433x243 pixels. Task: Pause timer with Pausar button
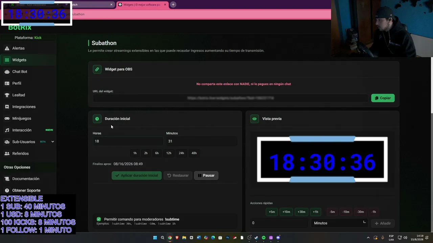click(206, 175)
